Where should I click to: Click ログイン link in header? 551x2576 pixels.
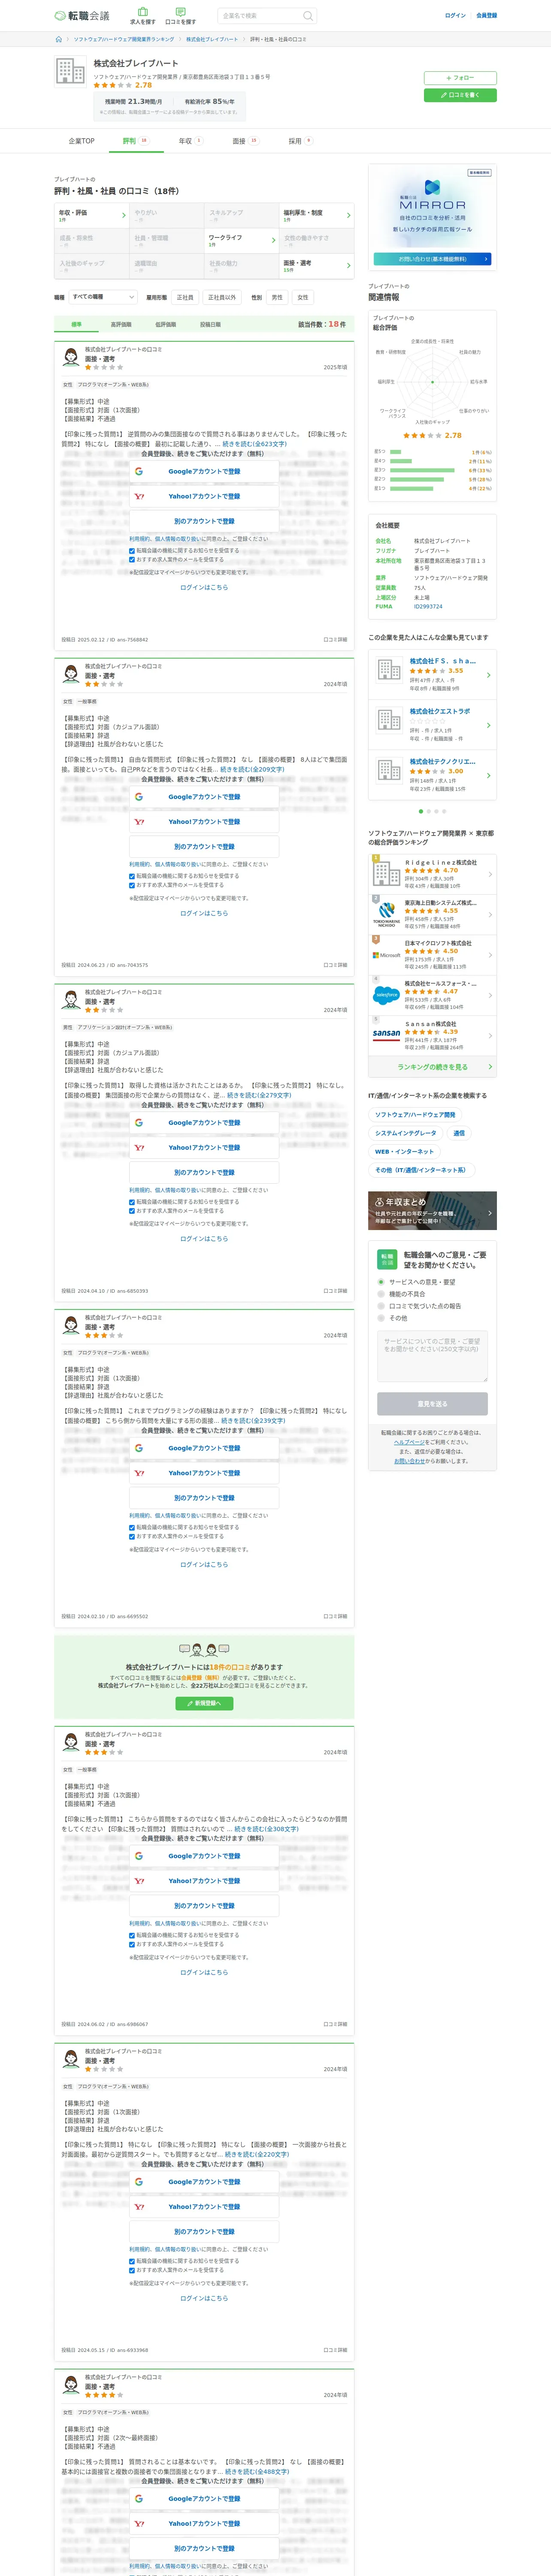(455, 16)
